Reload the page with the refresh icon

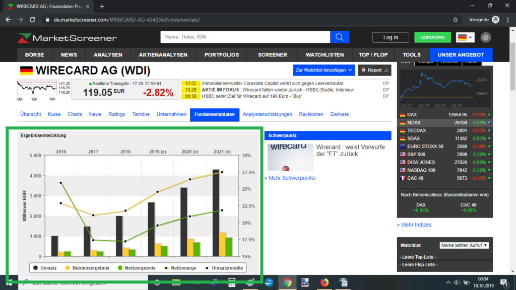pyautogui.click(x=32, y=20)
